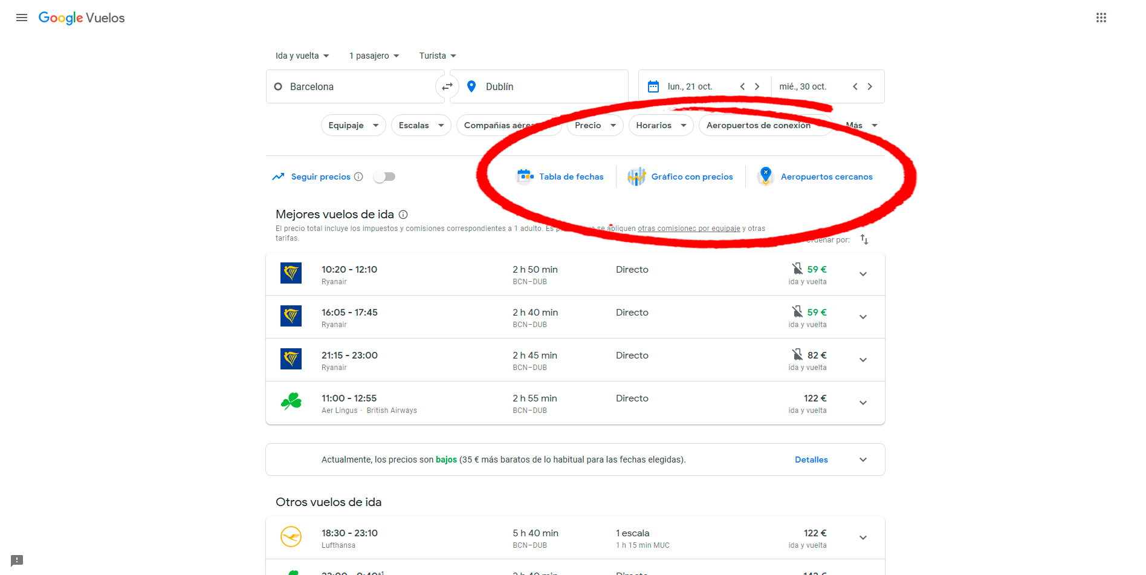
Task: Click the Gráfico con precios chart icon
Action: (x=636, y=177)
